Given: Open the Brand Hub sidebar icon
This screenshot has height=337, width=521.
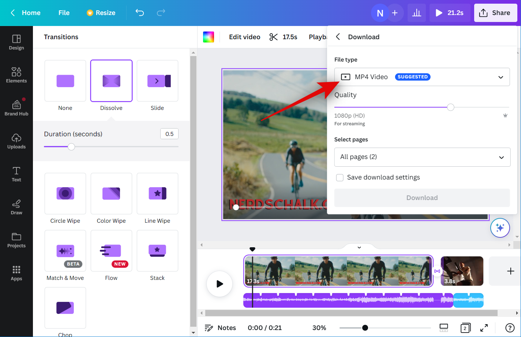Looking at the screenshot, I should coord(16,108).
